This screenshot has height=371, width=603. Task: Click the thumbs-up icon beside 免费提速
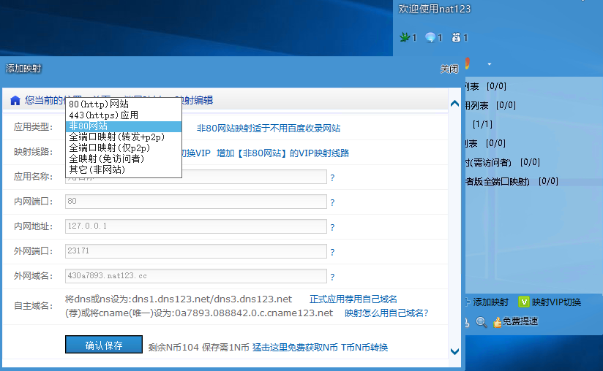[497, 321]
